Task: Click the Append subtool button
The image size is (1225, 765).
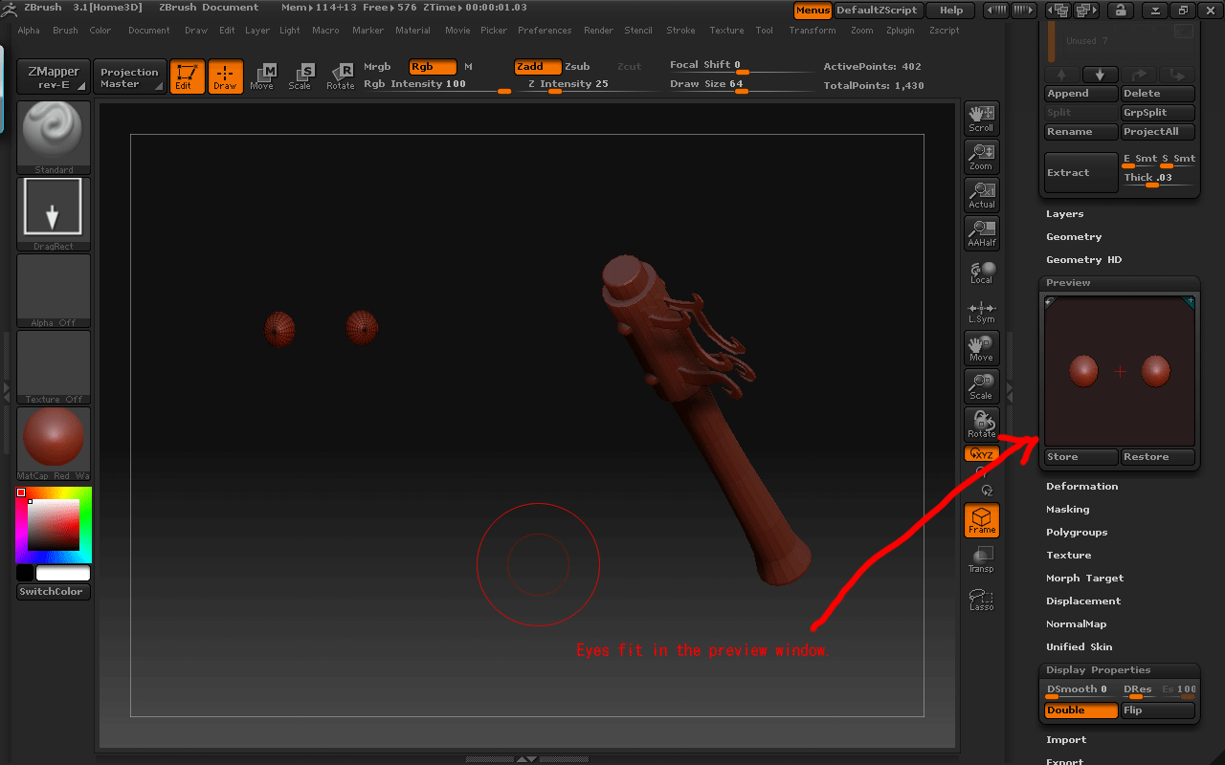Action: [x=1081, y=94]
